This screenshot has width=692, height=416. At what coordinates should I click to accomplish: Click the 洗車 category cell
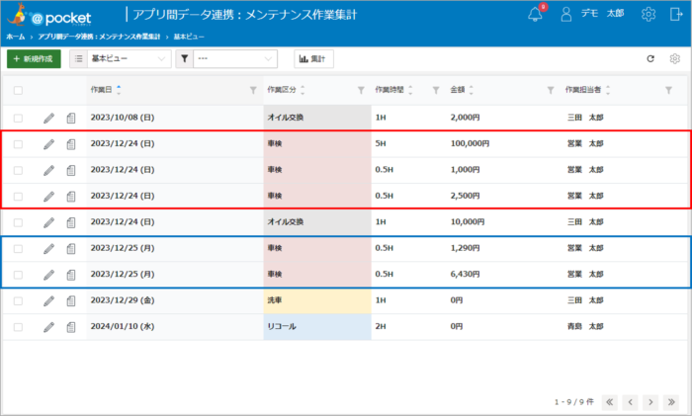[x=317, y=300]
